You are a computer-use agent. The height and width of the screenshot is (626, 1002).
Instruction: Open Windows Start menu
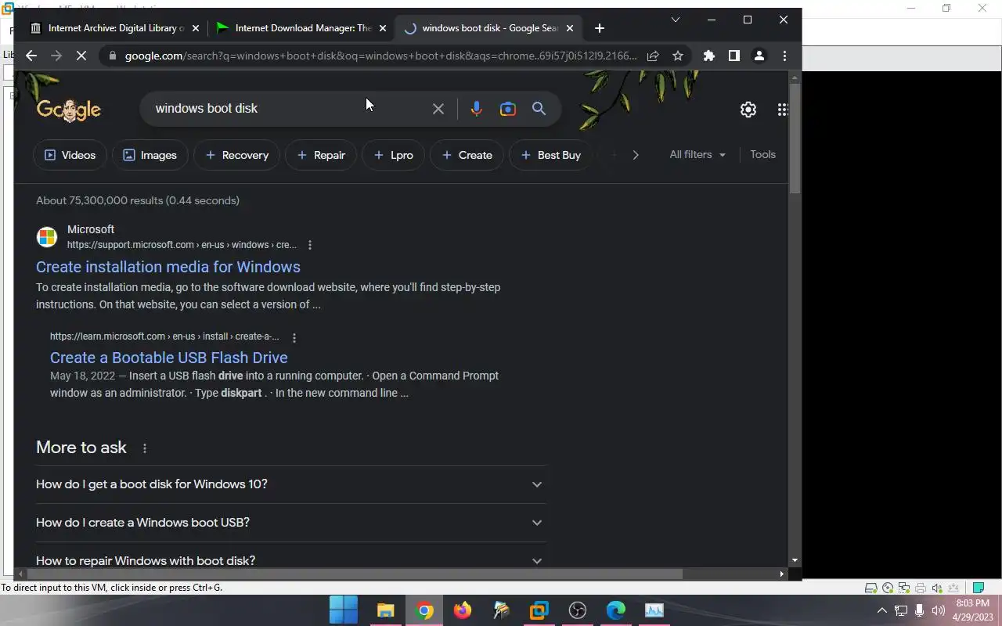tap(344, 610)
